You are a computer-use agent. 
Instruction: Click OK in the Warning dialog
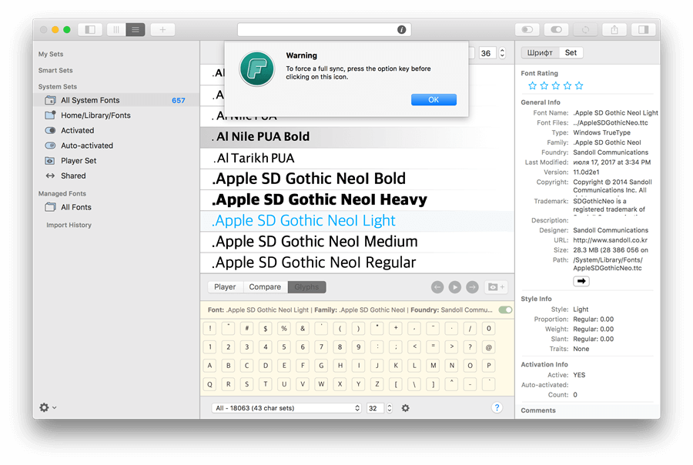(x=434, y=100)
